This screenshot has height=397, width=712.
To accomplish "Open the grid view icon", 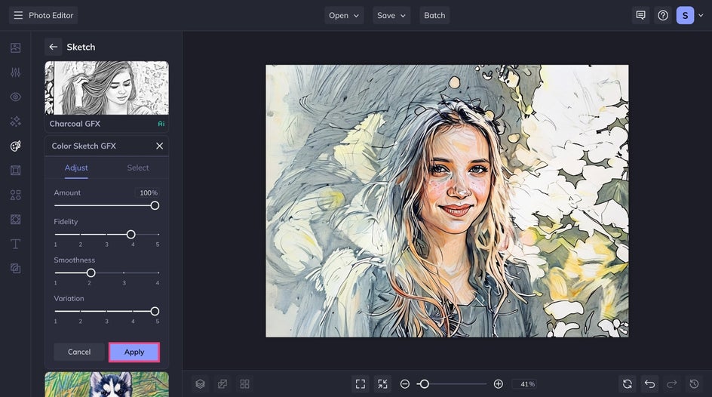I will [x=244, y=384].
